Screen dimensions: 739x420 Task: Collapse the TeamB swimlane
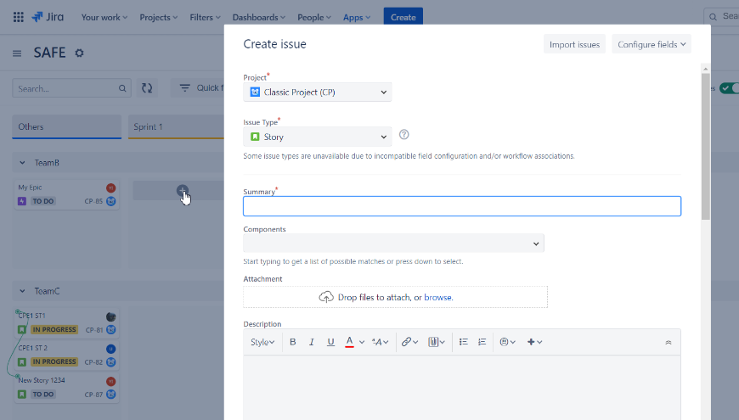coord(22,162)
